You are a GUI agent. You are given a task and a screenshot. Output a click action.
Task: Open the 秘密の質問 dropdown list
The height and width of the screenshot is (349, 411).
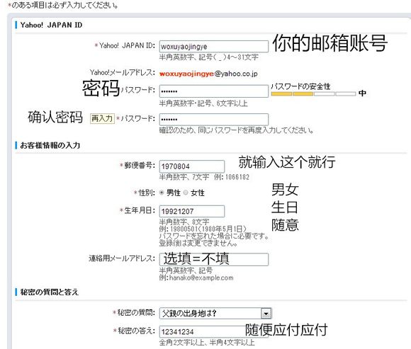(x=215, y=313)
